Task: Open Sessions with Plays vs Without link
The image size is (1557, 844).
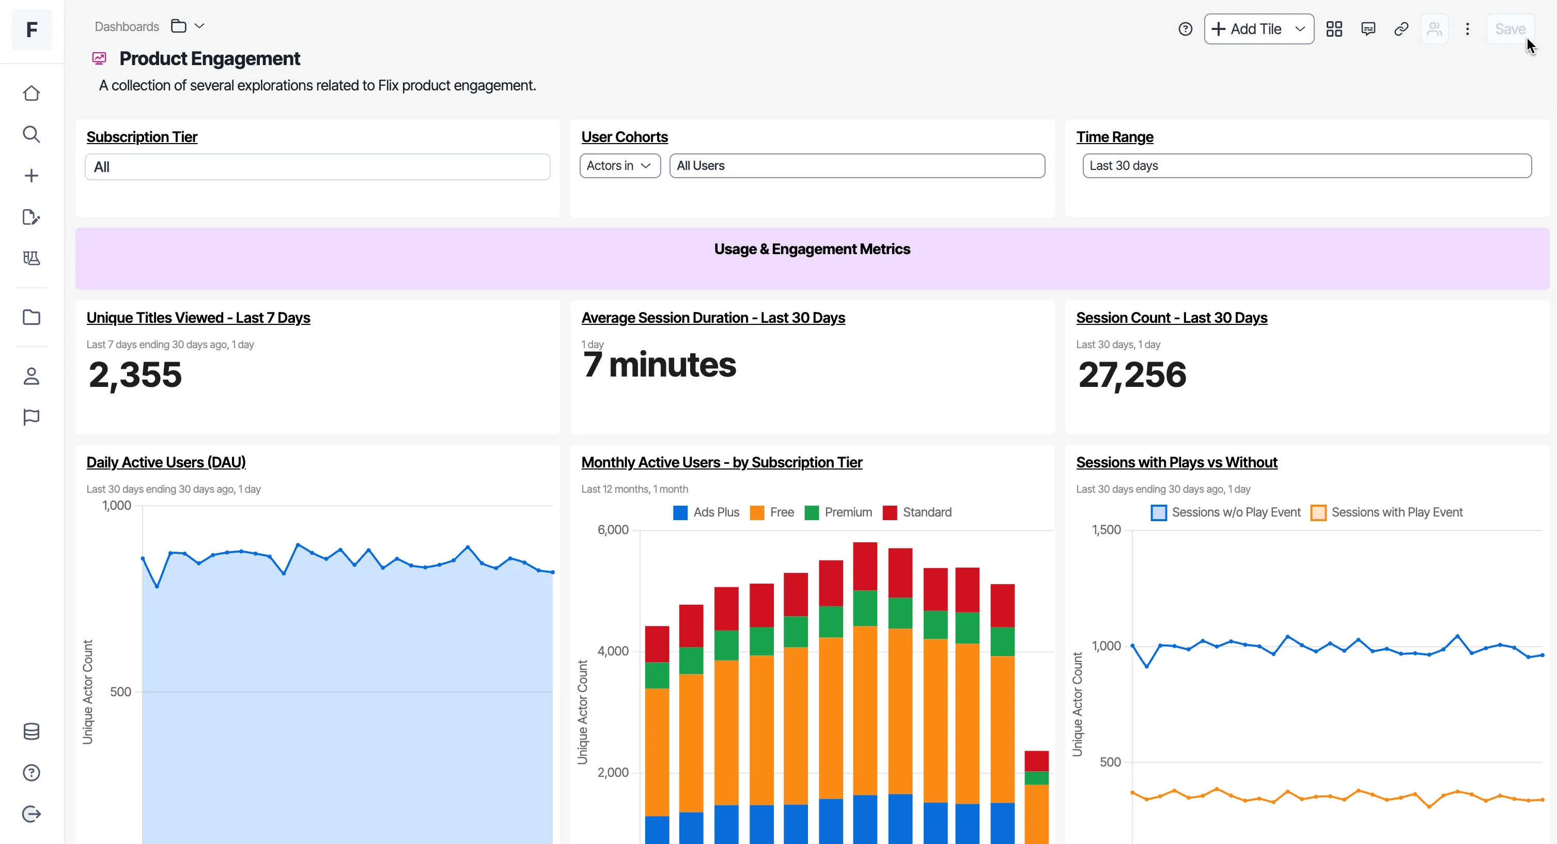Action: [x=1176, y=462]
